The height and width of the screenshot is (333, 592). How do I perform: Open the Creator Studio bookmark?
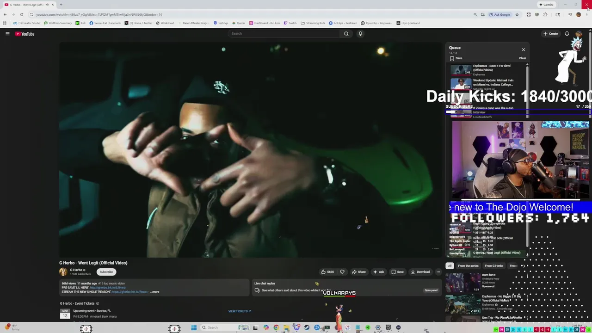pos(27,23)
